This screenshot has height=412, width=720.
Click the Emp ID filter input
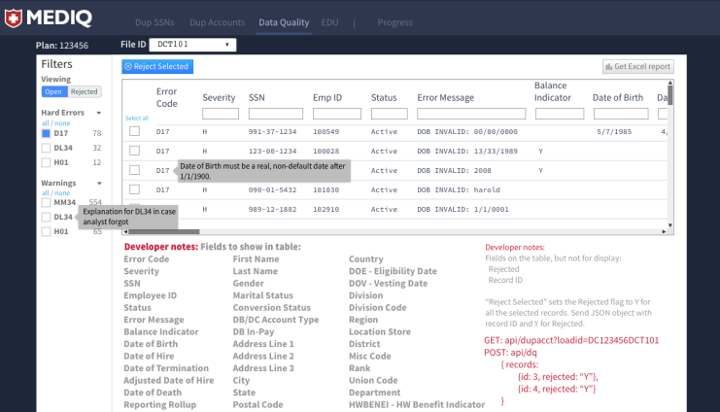[x=337, y=114]
